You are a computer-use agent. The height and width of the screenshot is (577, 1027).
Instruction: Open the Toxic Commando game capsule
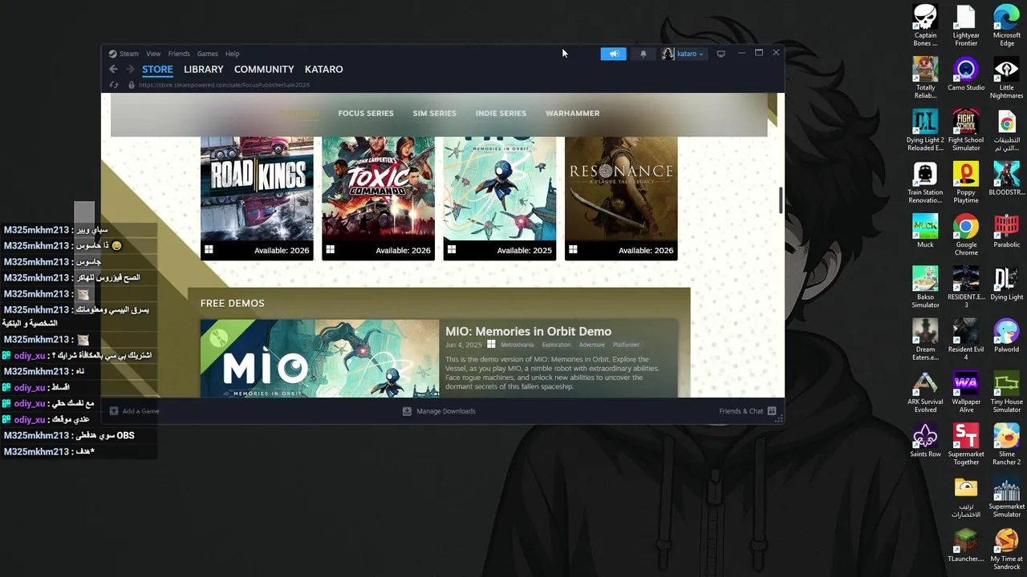tap(378, 198)
